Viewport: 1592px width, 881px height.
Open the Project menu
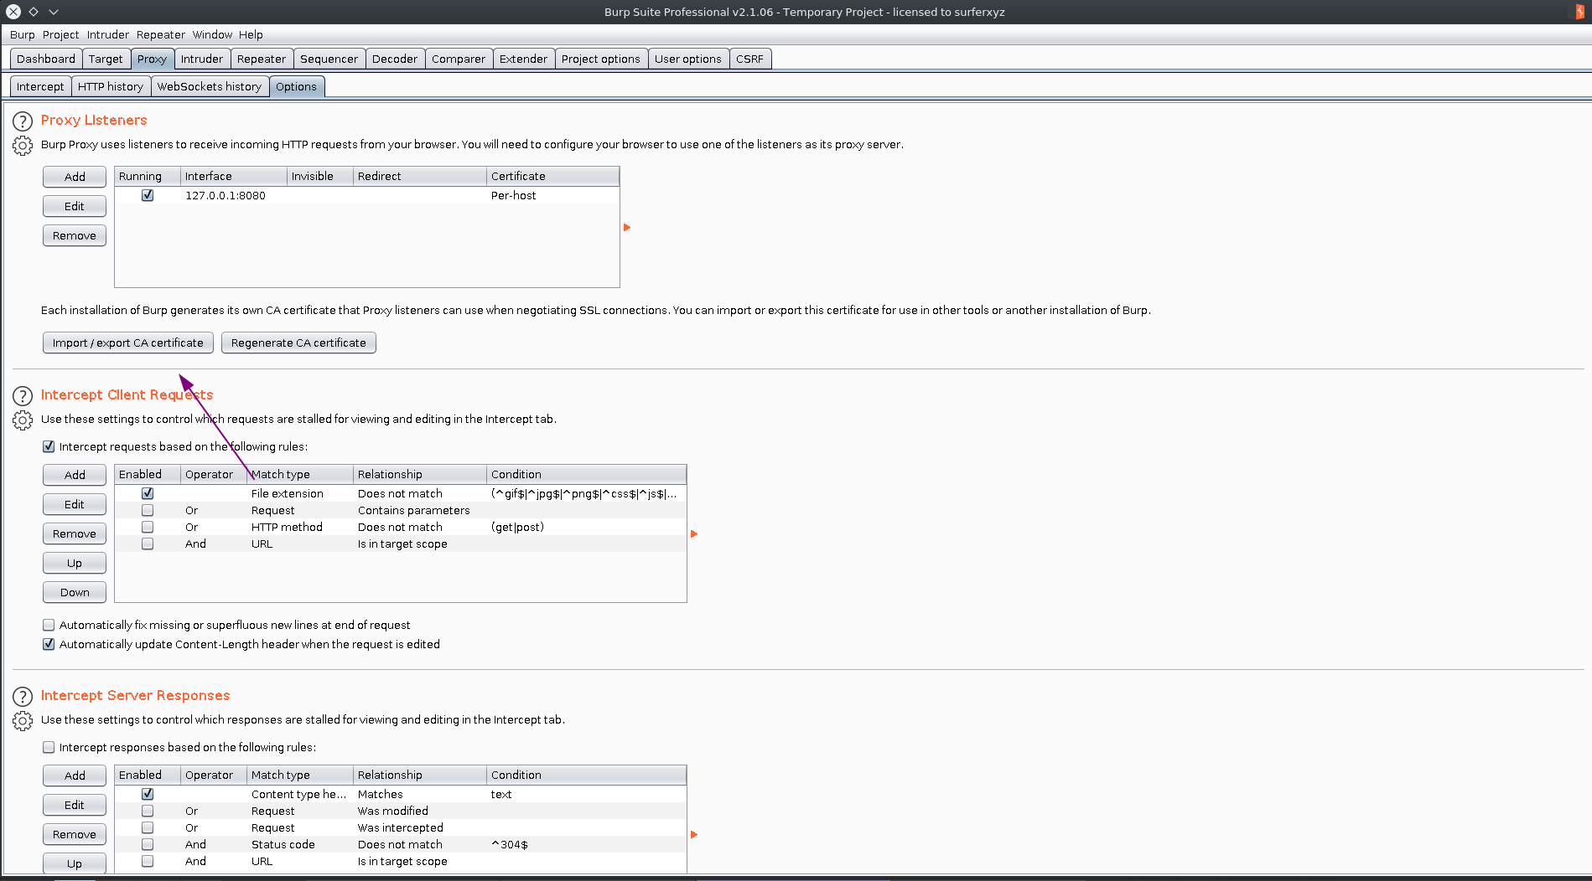[x=60, y=34]
